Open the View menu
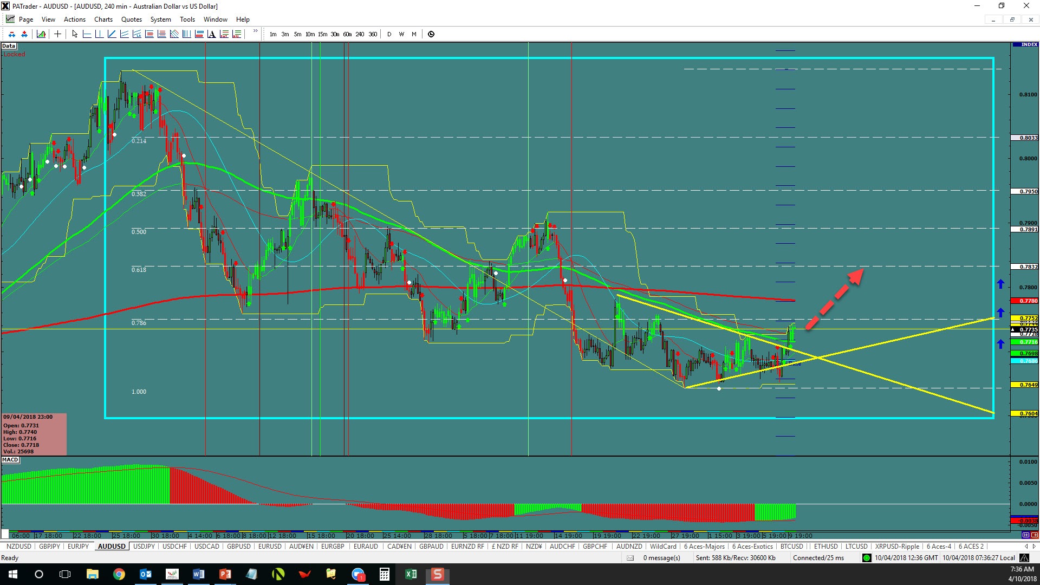 (48, 19)
